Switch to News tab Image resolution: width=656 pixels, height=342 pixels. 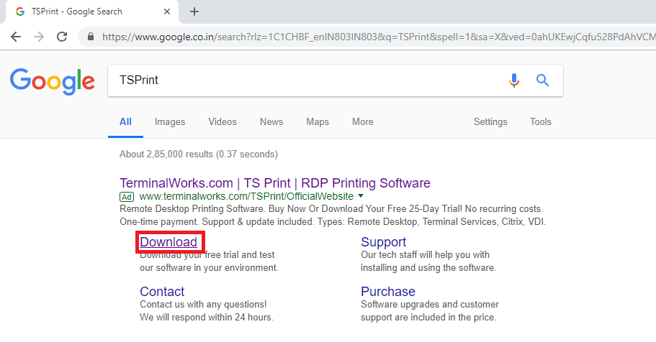(x=271, y=122)
